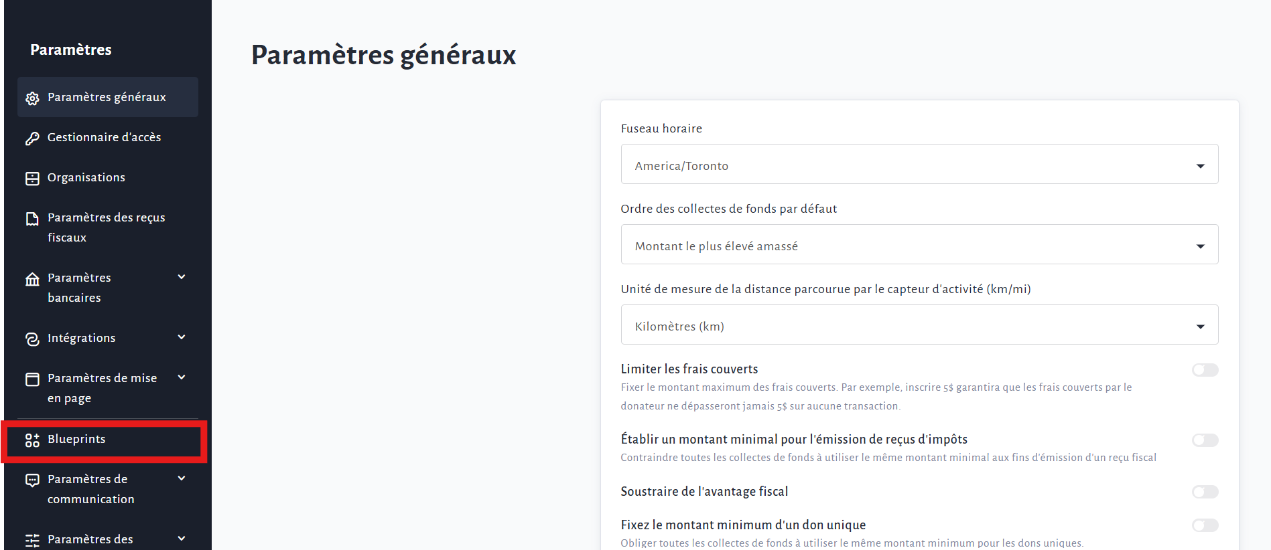The image size is (1271, 550).
Task: Click the Intégrations link icon
Action: [x=32, y=339]
